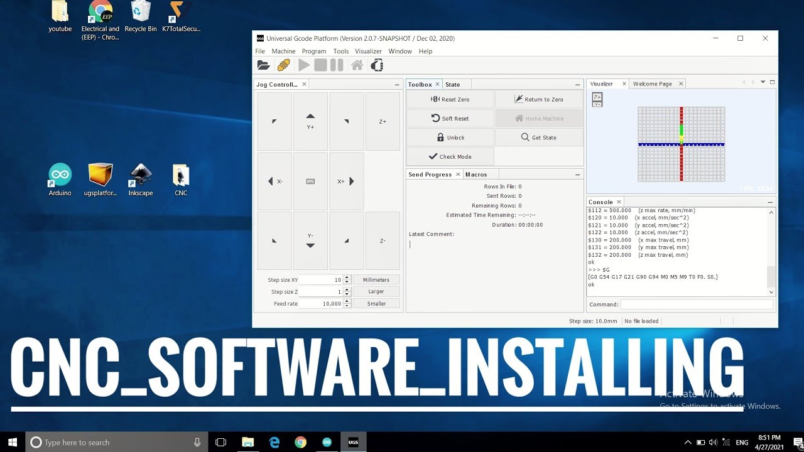Click Get State button
This screenshot has width=804, height=452.
(539, 137)
